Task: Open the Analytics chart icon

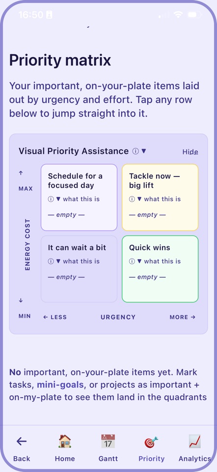Action: coord(194,442)
